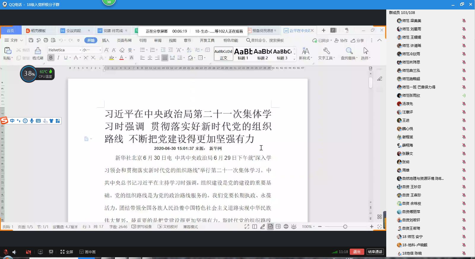475x259 pixels.
Task: Open the 文字工具 wrench tool
Action: [x=327, y=51]
